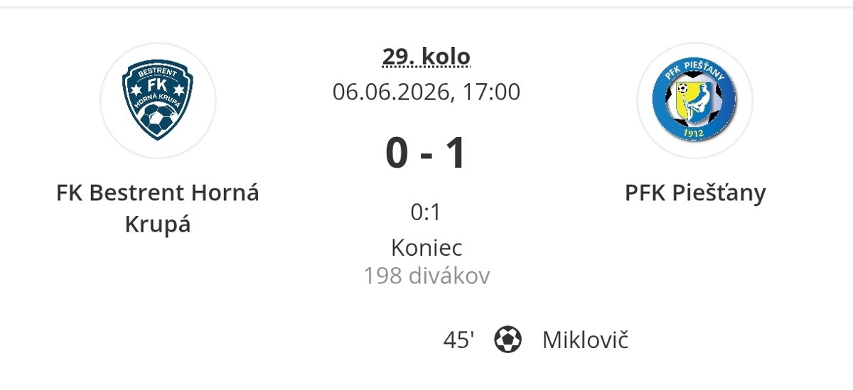Click the match date 06.06.2026
Image resolution: width=853 pixels, height=390 pixels.
tap(393, 92)
